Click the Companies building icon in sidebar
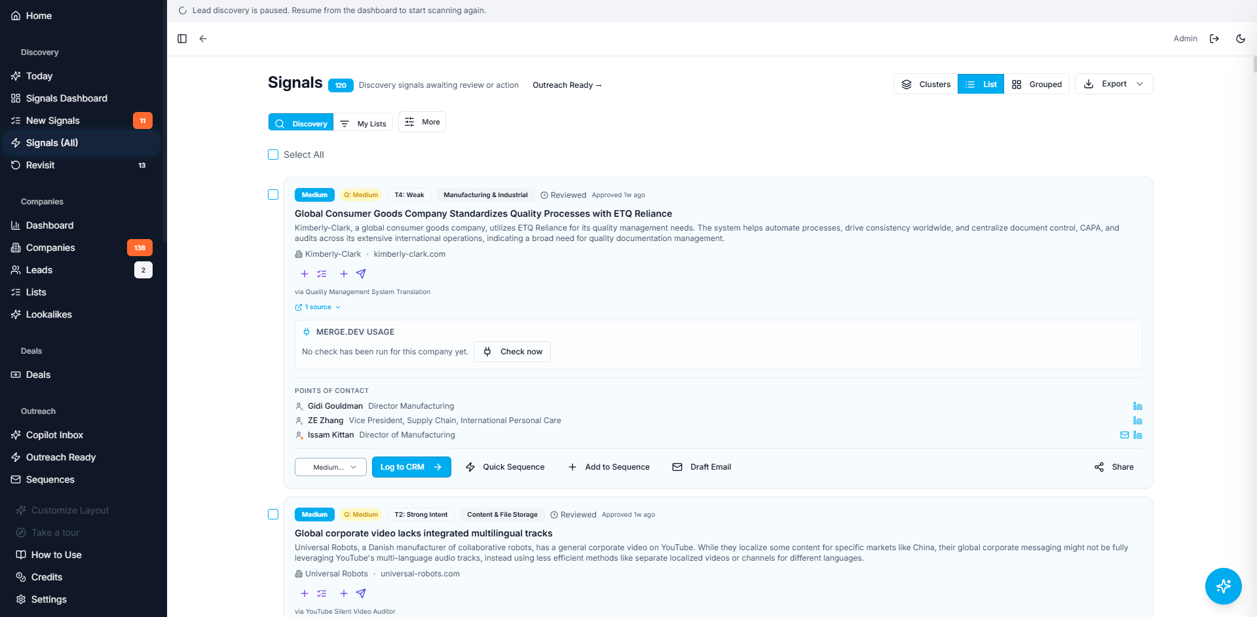This screenshot has width=1257, height=617. point(16,248)
